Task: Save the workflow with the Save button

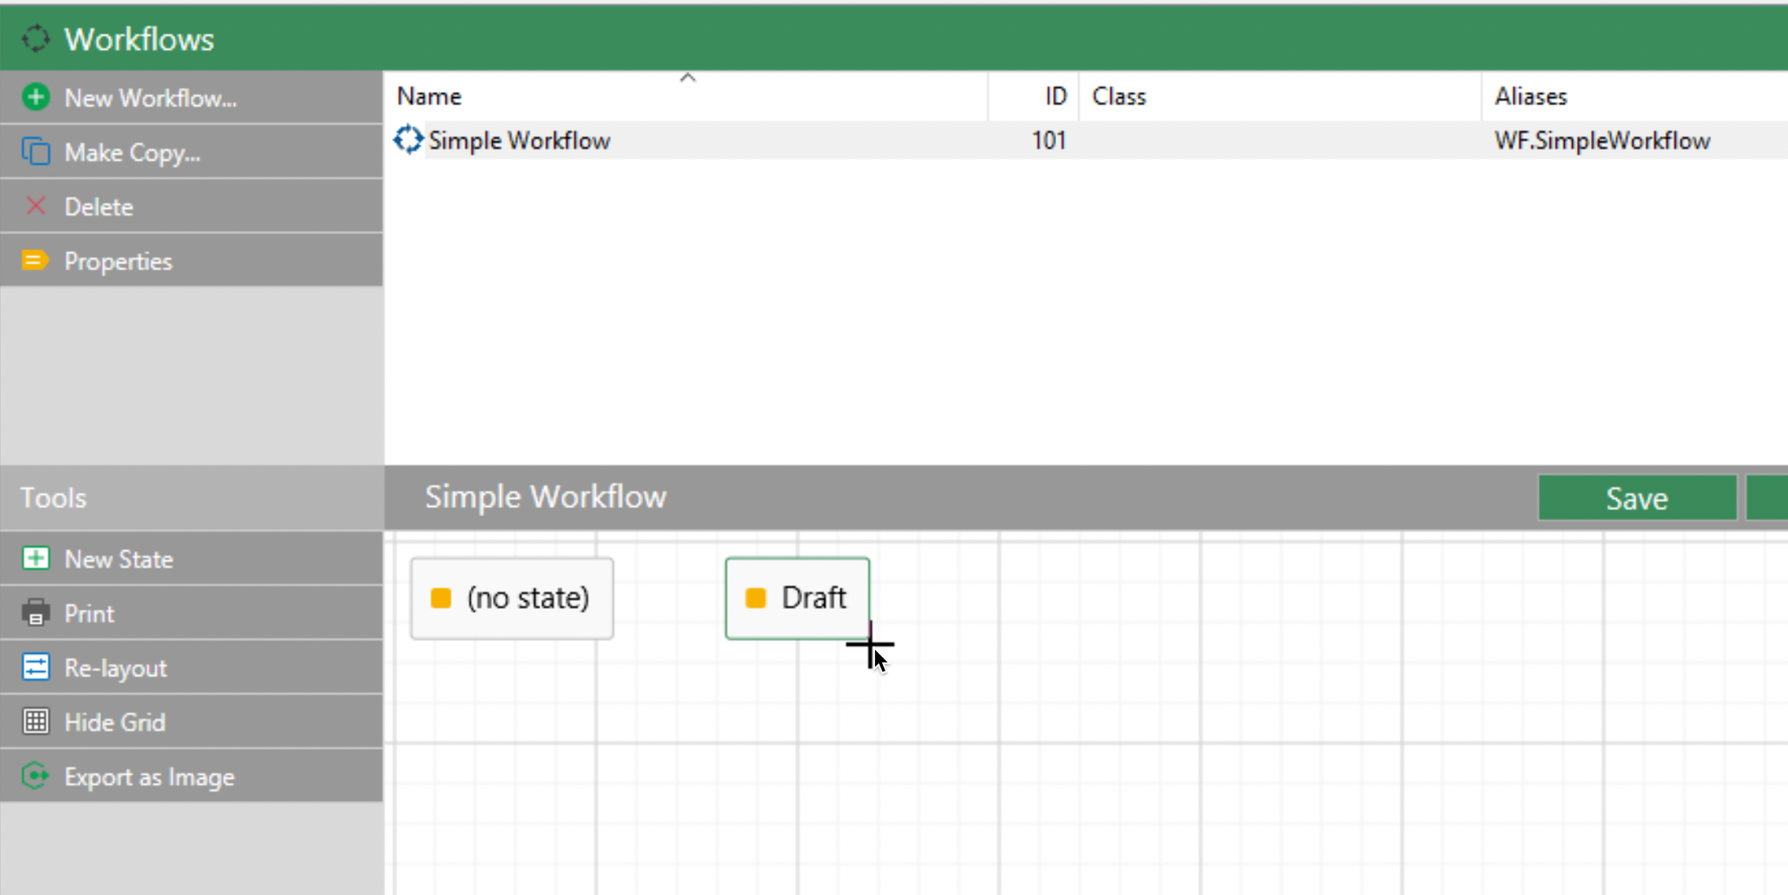Action: tap(1637, 498)
